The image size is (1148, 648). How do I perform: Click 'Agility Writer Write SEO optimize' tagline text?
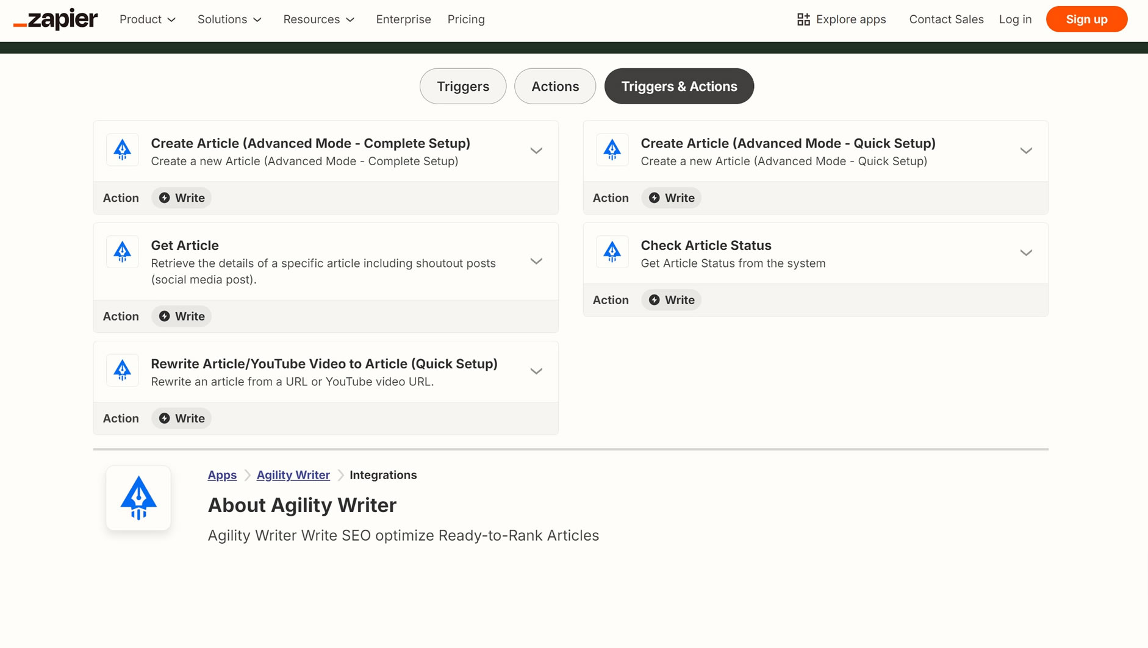point(403,535)
